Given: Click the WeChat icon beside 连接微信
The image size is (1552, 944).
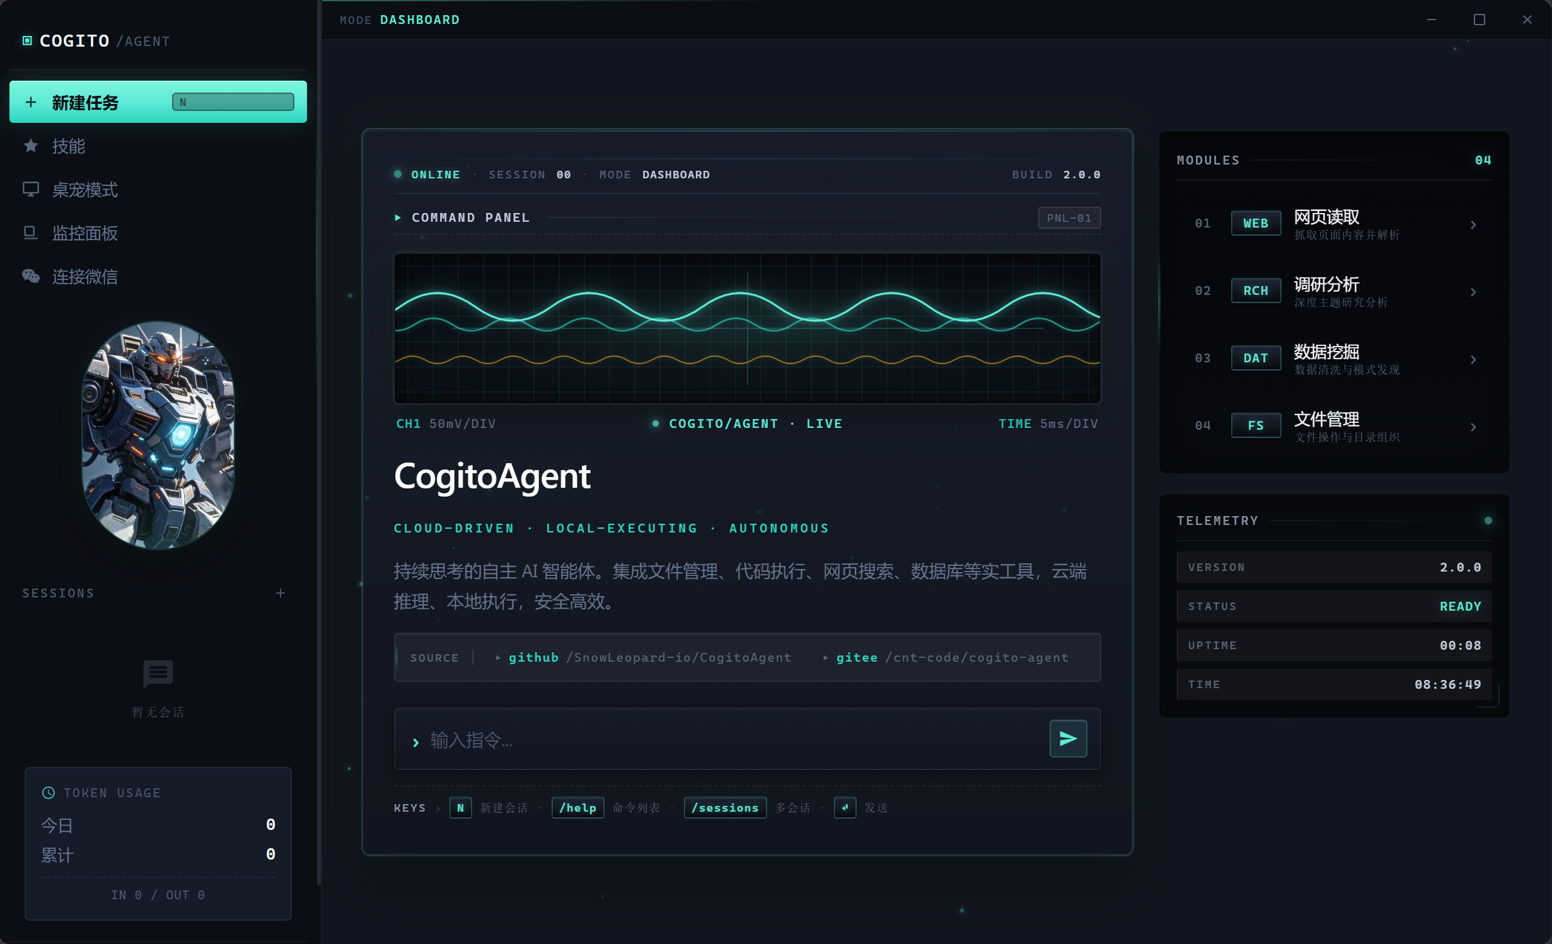Looking at the screenshot, I should 31,276.
